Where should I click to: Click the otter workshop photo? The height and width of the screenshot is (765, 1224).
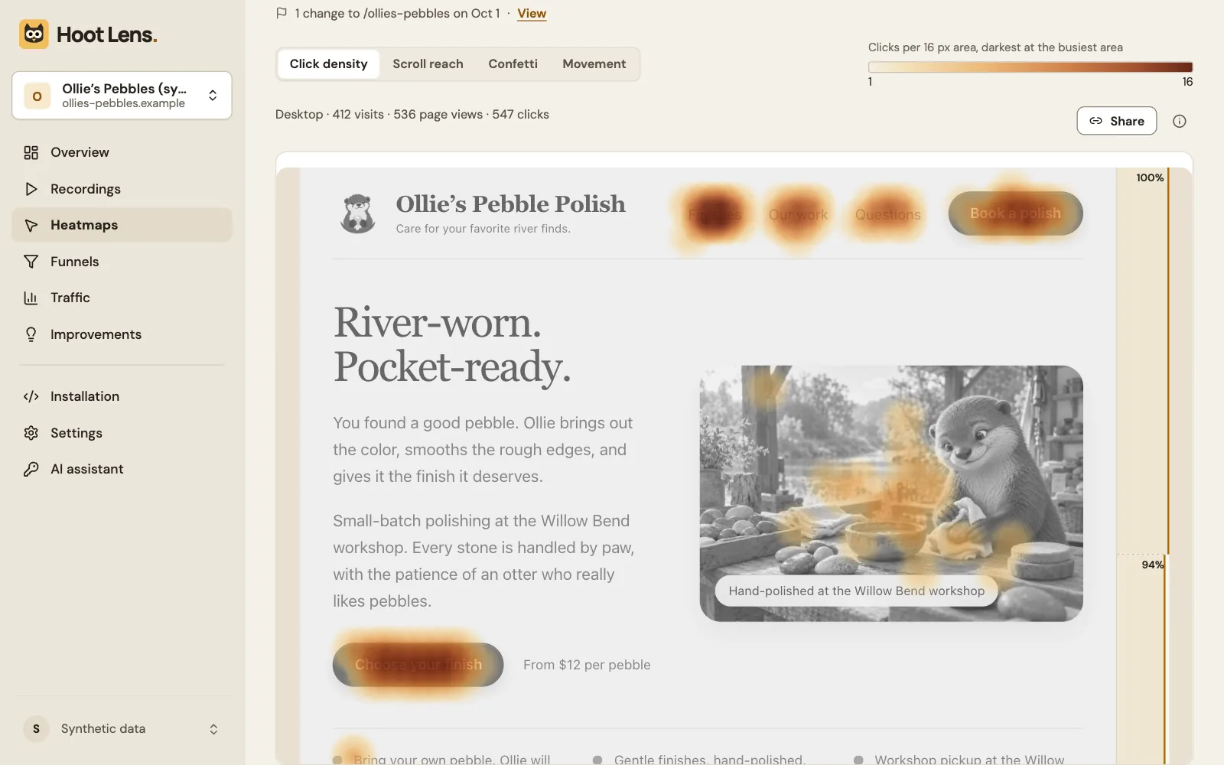[891, 493]
